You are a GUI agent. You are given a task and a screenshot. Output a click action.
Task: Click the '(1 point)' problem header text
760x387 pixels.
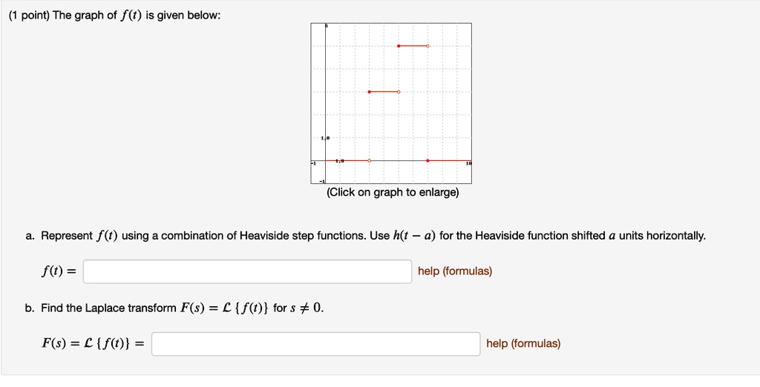[29, 16]
